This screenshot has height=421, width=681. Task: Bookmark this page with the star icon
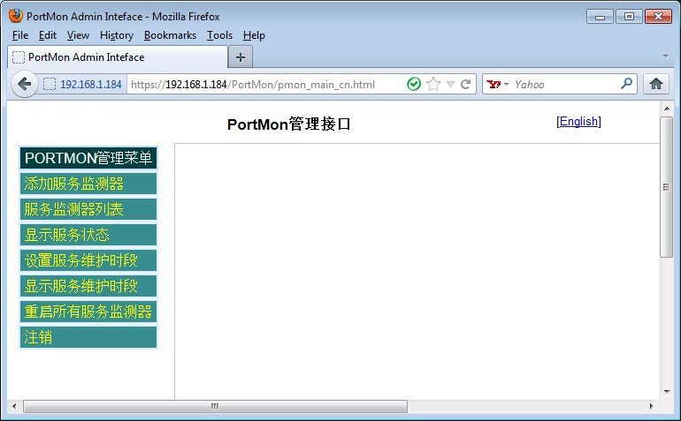click(433, 85)
